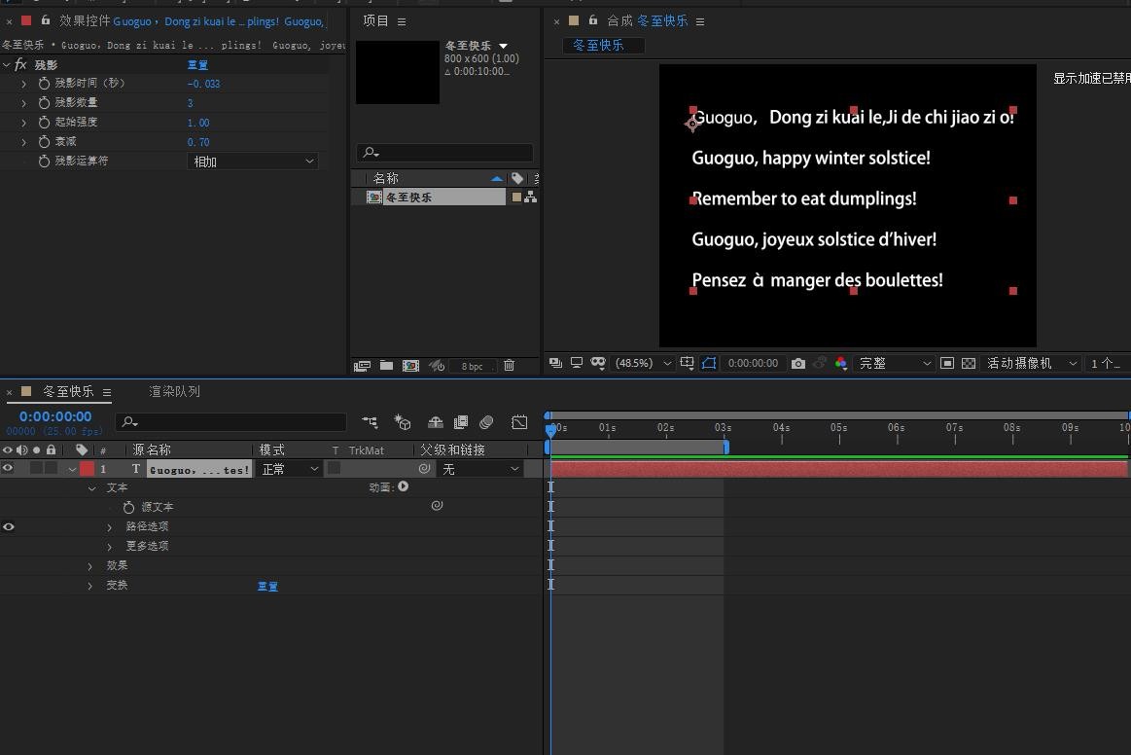Enable Motion Blur icon in timeline
Screen dimensions: 1131x755
point(487,422)
